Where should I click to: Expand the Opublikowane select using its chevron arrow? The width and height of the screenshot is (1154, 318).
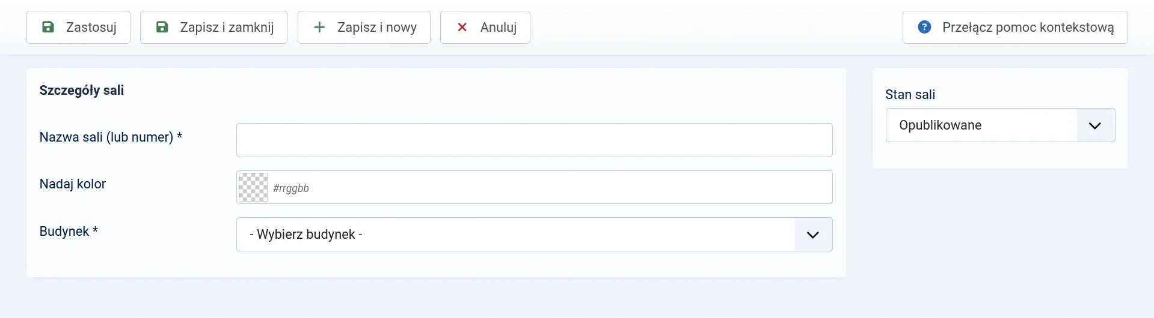[x=1095, y=125]
